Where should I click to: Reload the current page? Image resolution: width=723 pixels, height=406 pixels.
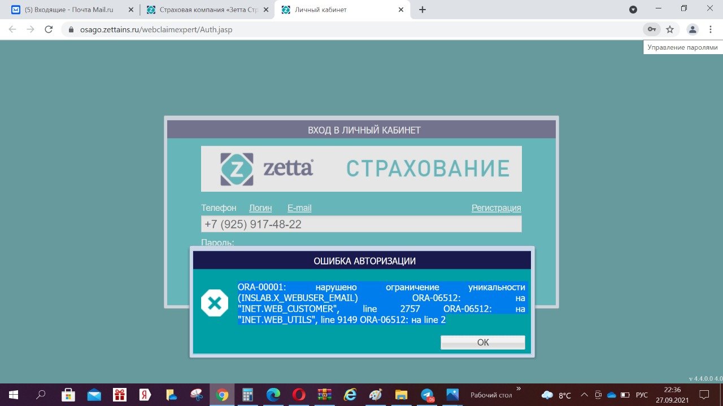tap(49, 29)
